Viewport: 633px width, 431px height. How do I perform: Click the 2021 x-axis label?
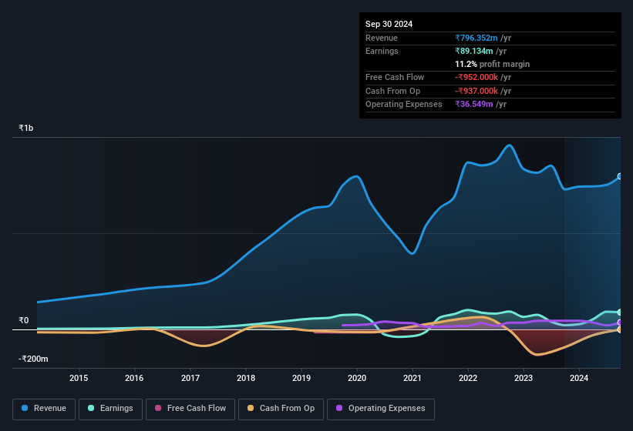point(412,378)
